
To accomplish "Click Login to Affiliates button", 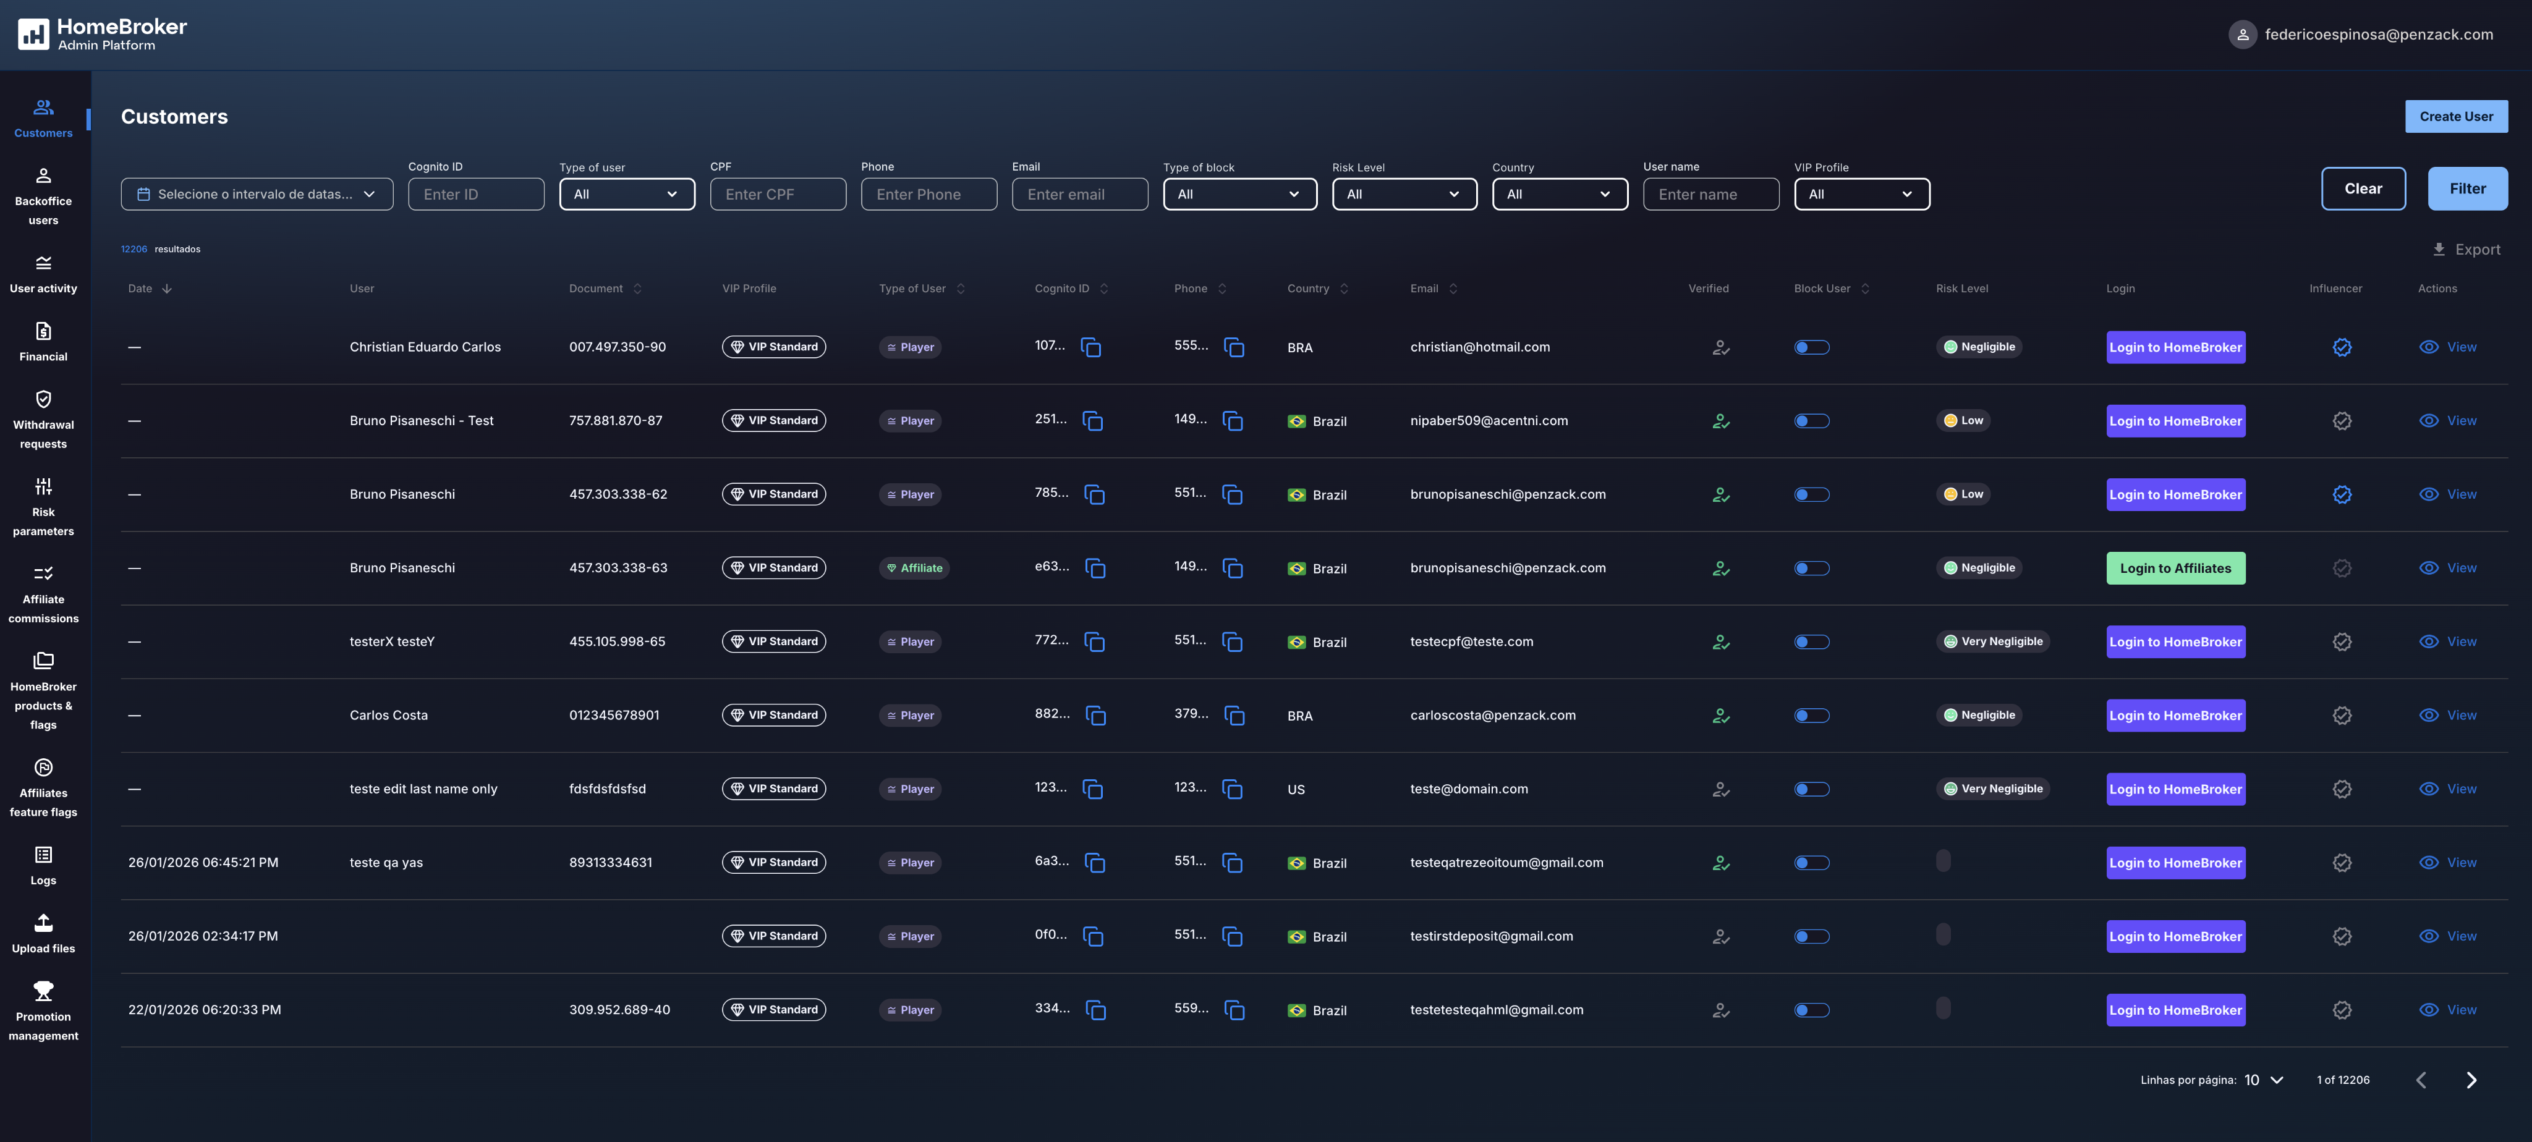I will click(2174, 569).
